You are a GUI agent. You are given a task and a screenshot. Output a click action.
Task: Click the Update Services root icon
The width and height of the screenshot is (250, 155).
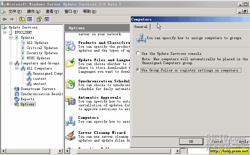point(4,27)
